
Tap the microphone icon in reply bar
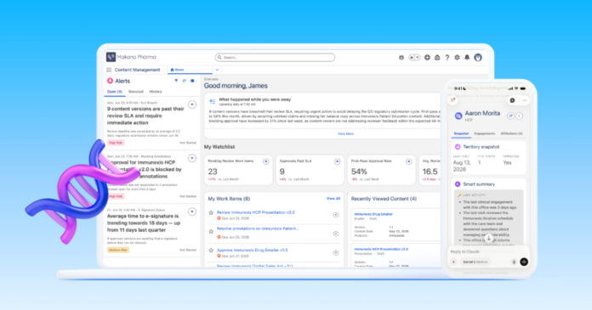[x=514, y=262]
